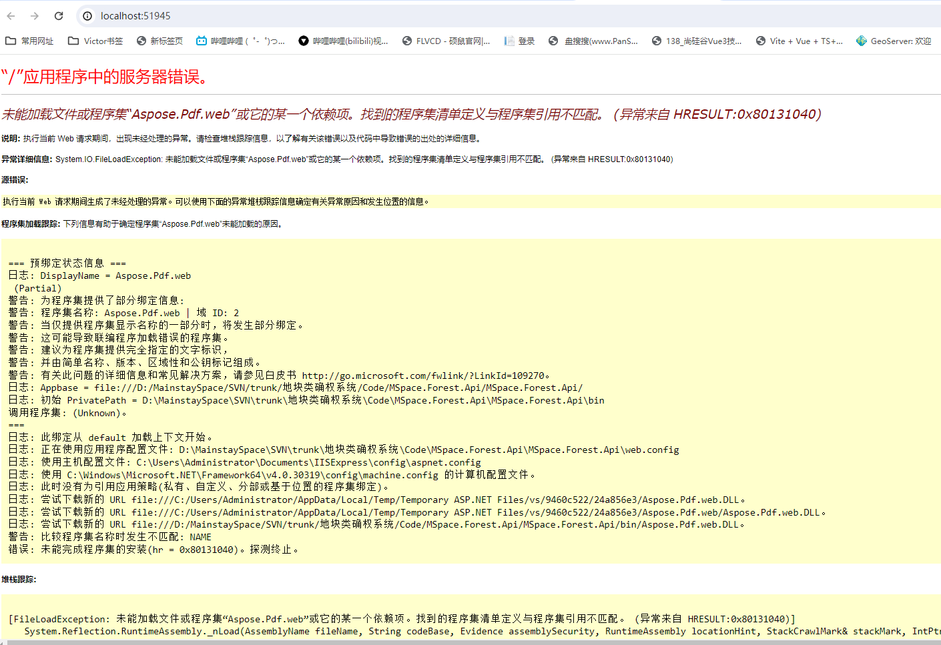Open the 登录 bookmark
The height and width of the screenshot is (645, 941).
pos(519,41)
